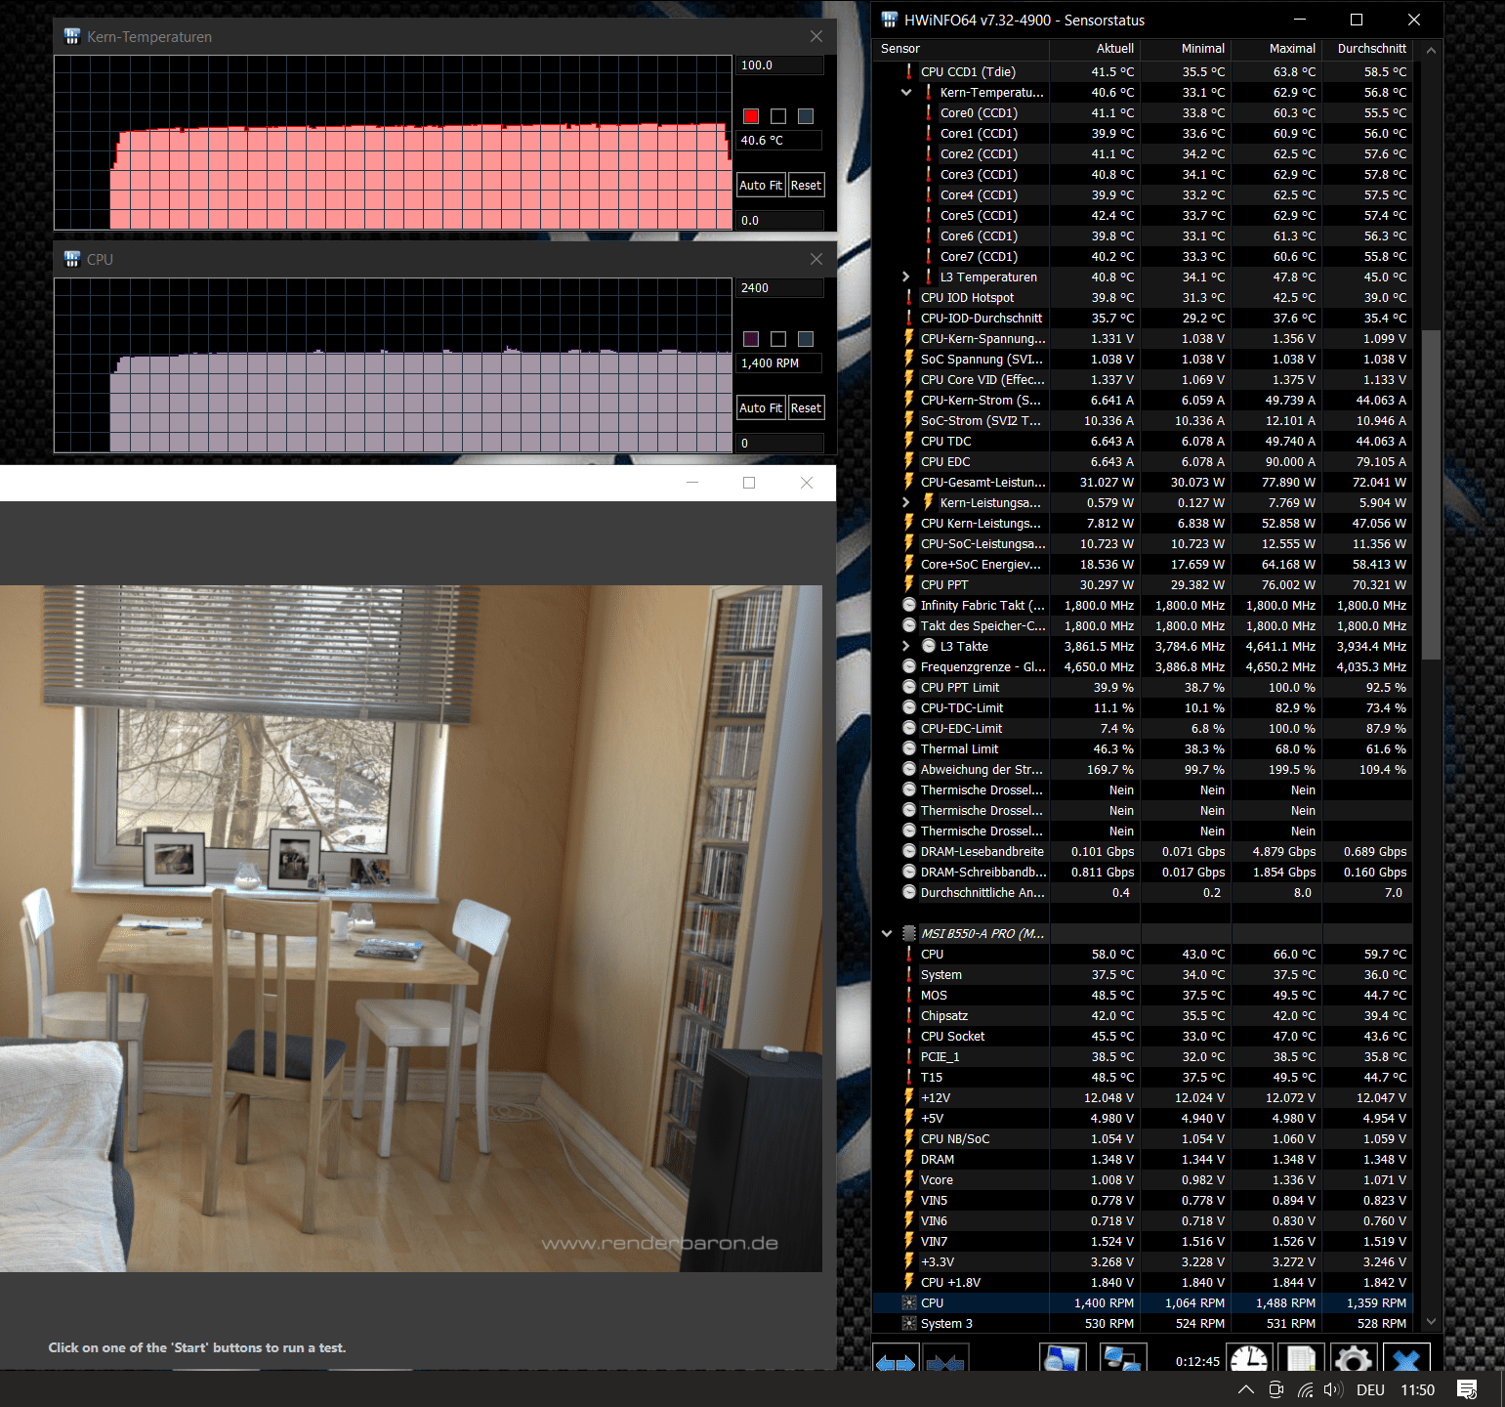1505x1407 pixels.
Task: Edit max value 100.0 in Kern-Temperaturen
Action: tap(779, 65)
